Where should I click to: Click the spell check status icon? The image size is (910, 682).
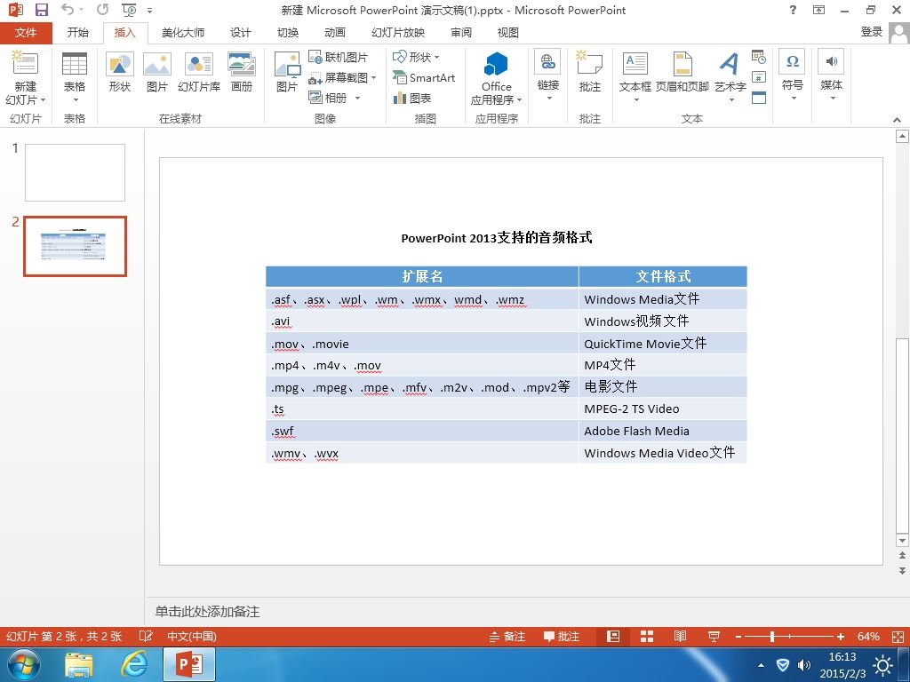click(146, 636)
